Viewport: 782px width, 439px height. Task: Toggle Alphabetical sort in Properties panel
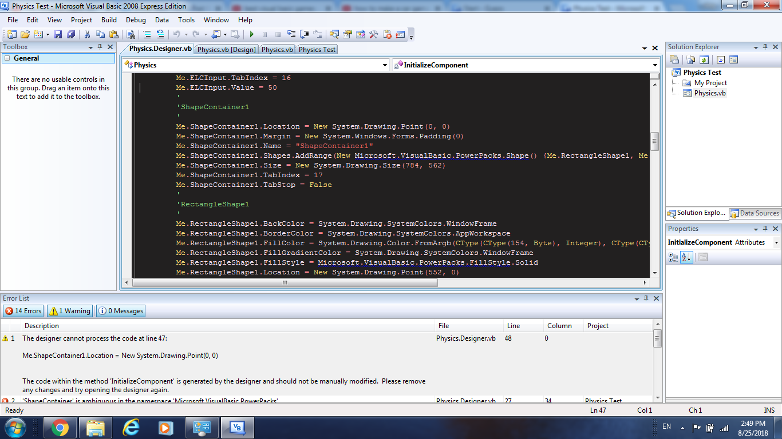point(686,257)
